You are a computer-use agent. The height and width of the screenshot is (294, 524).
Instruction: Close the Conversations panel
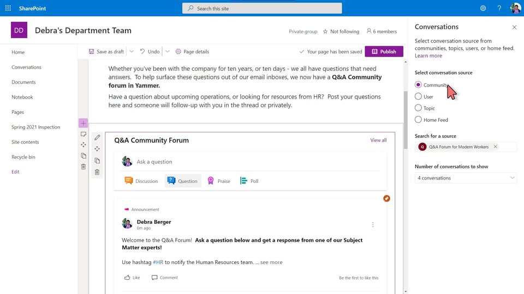[514, 27]
